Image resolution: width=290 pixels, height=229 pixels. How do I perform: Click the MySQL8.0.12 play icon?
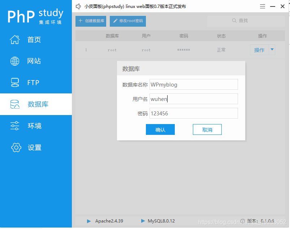click(x=143, y=221)
